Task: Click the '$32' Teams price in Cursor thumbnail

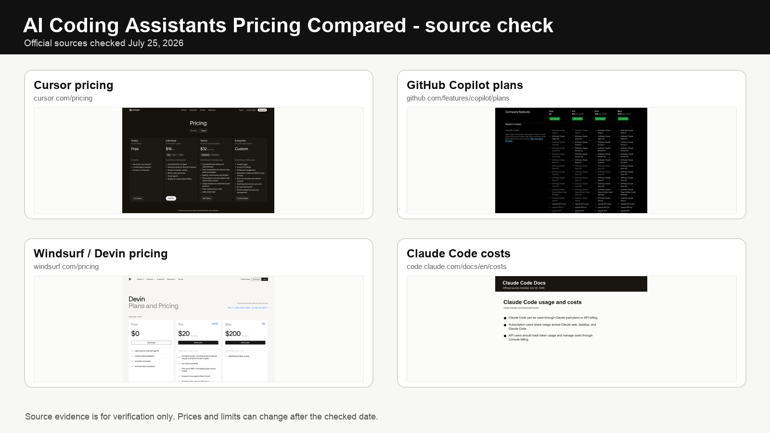Action: tap(204, 149)
